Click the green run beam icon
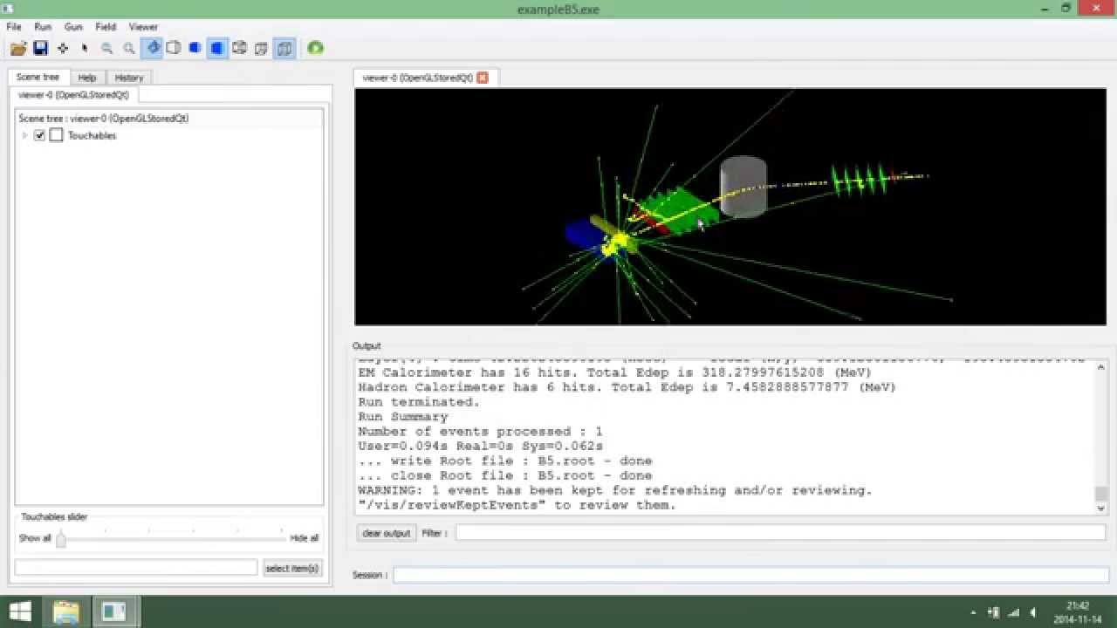The height and width of the screenshot is (628, 1117). click(315, 48)
